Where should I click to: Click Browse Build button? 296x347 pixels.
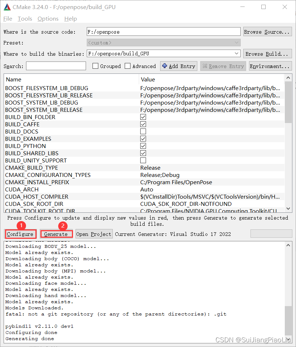(x=267, y=54)
